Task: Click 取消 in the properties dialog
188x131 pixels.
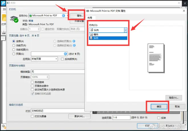Action: (x=177, y=107)
